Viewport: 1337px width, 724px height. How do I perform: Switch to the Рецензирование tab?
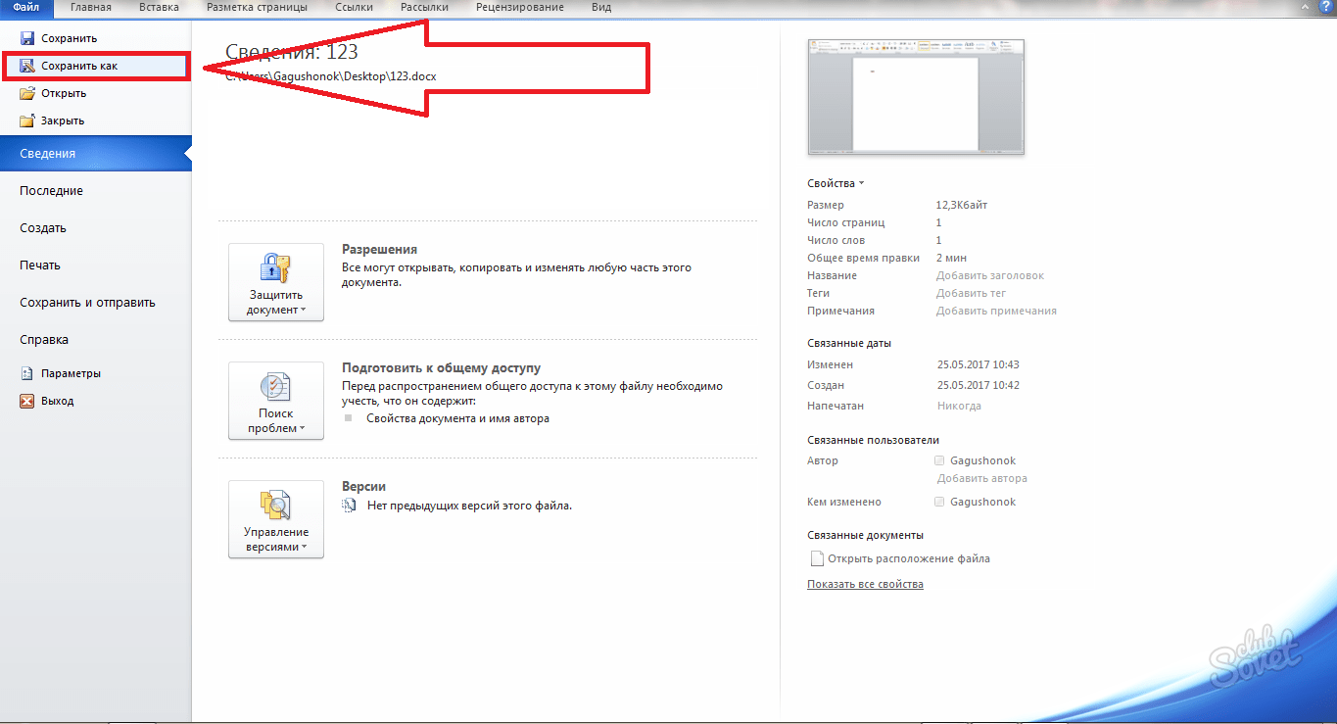520,7
